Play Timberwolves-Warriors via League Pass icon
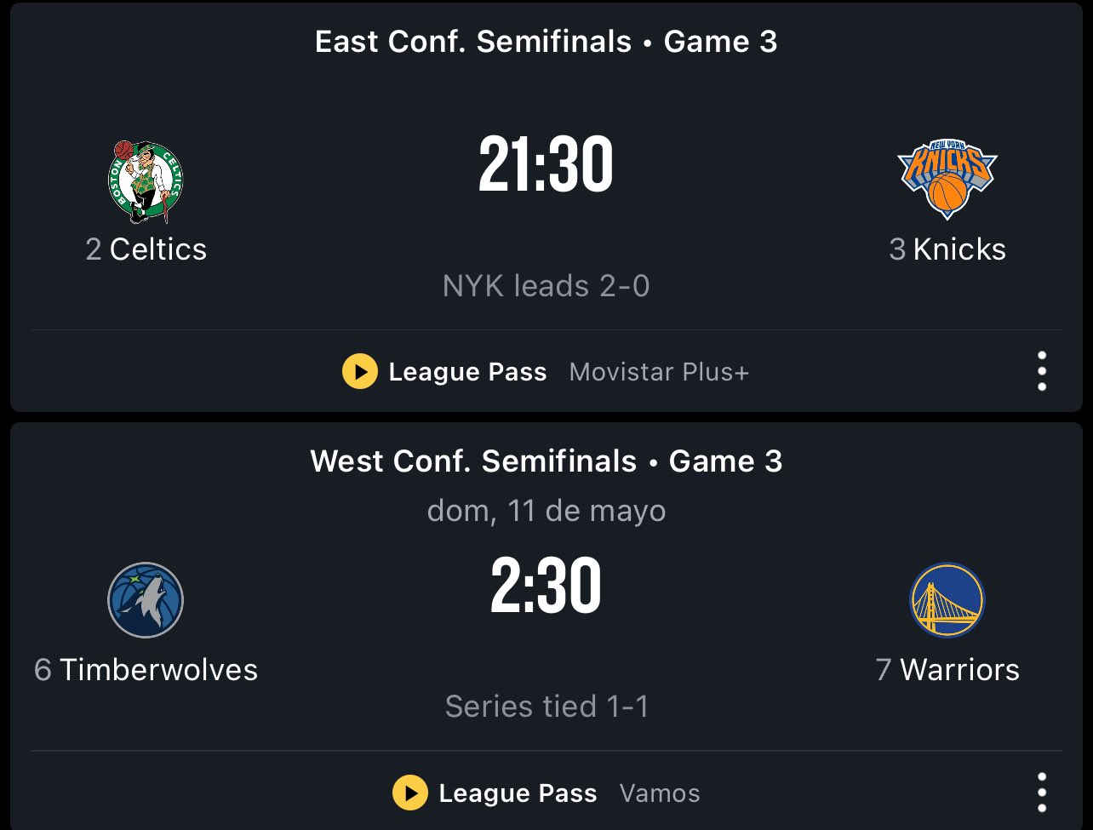The image size is (1093, 830). tap(410, 793)
